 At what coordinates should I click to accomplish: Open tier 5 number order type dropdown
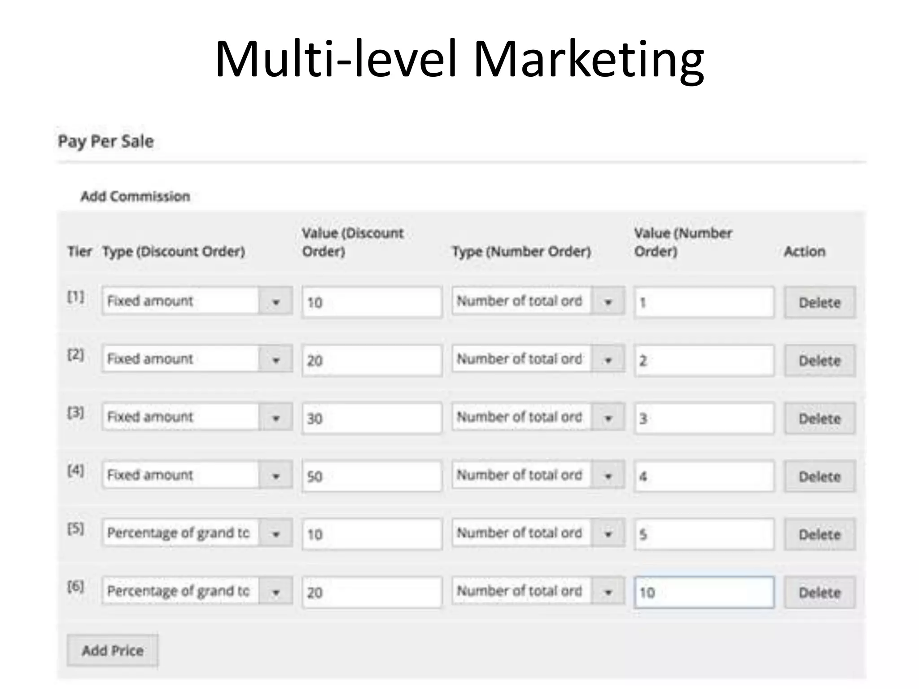[x=538, y=532]
